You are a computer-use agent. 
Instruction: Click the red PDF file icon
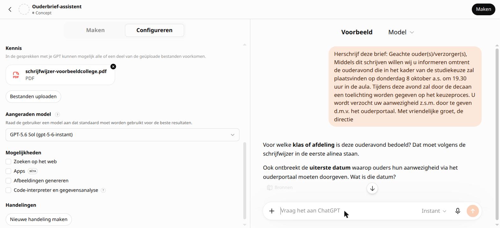16,75
